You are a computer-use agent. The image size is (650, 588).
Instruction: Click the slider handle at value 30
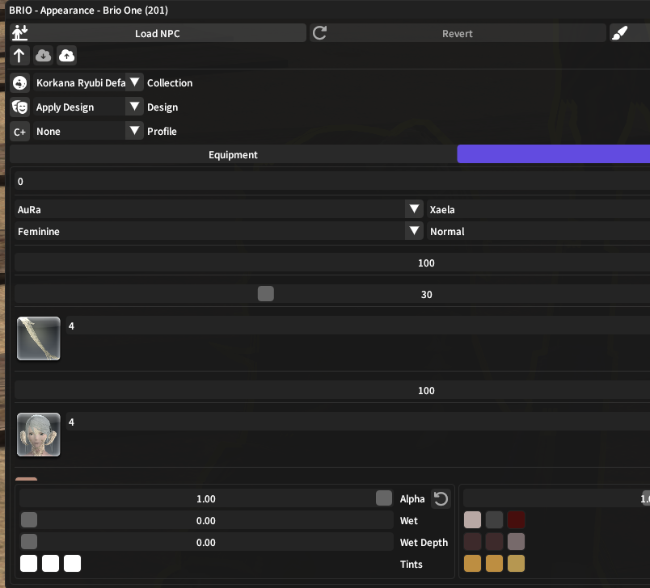(266, 294)
